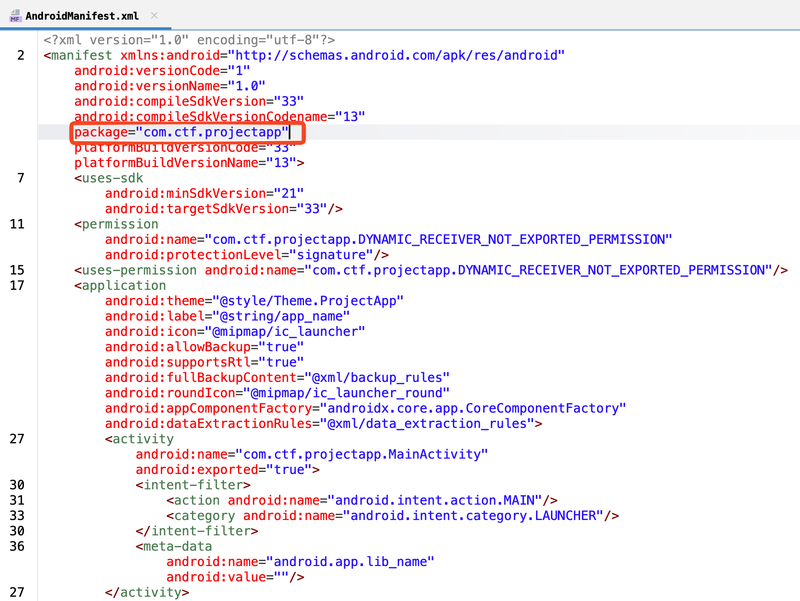The width and height of the screenshot is (800, 601).
Task: Click line number 7 in the gutter
Action: (x=20, y=178)
